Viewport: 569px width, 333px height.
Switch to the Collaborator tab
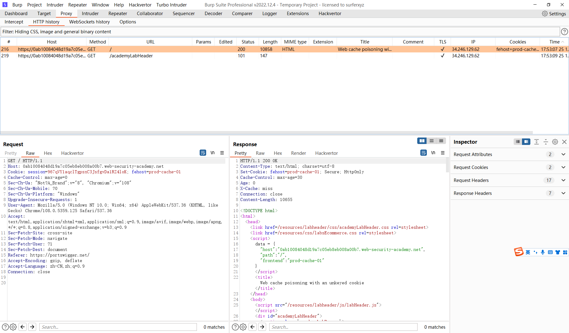pyautogui.click(x=150, y=14)
